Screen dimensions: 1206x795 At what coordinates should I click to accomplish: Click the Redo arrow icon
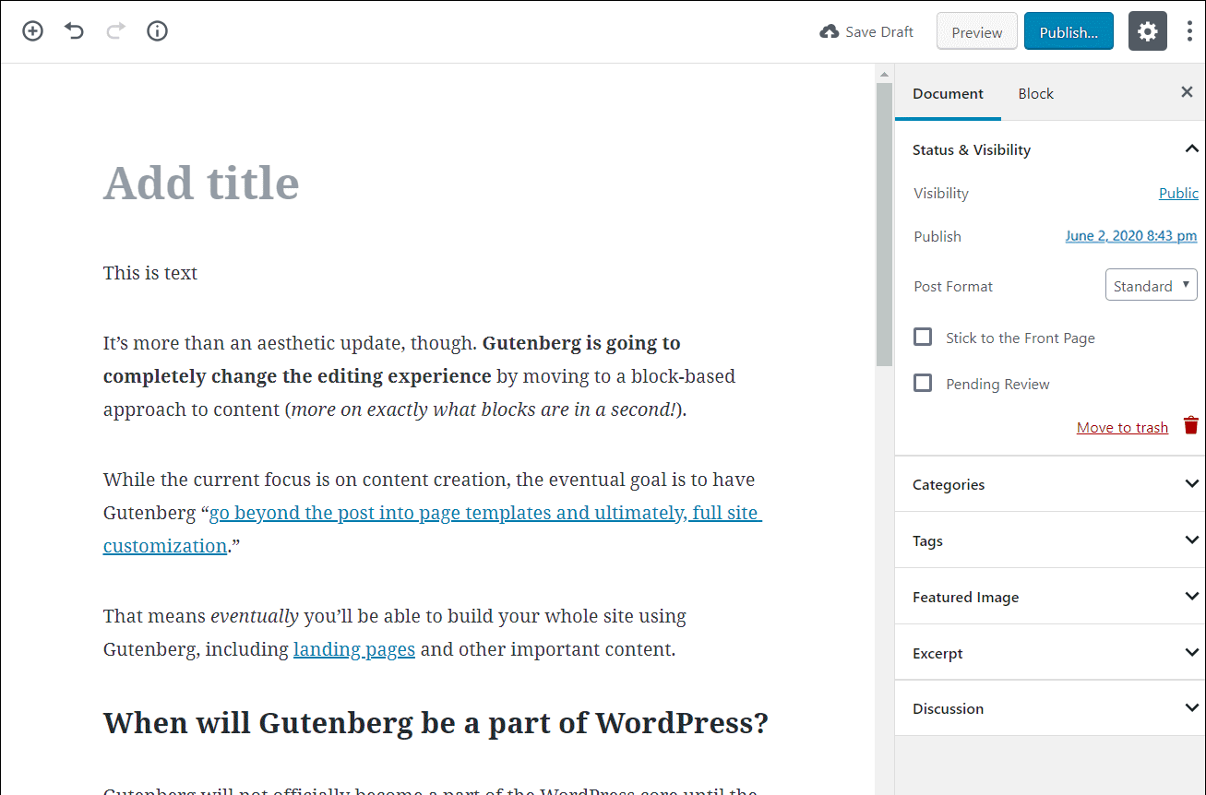coord(115,31)
